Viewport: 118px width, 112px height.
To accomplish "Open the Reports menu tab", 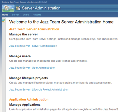I will click(37, 15).
